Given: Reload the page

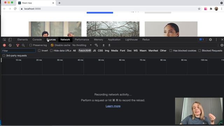Looking at the screenshot, I should pos(15,9).
